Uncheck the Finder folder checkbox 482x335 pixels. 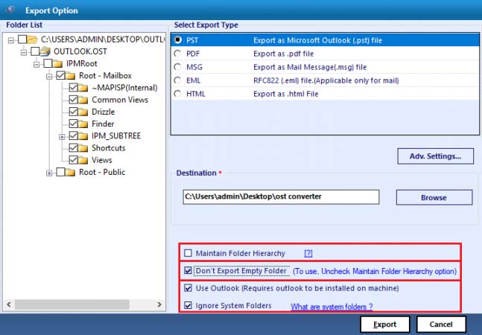pyautogui.click(x=73, y=124)
